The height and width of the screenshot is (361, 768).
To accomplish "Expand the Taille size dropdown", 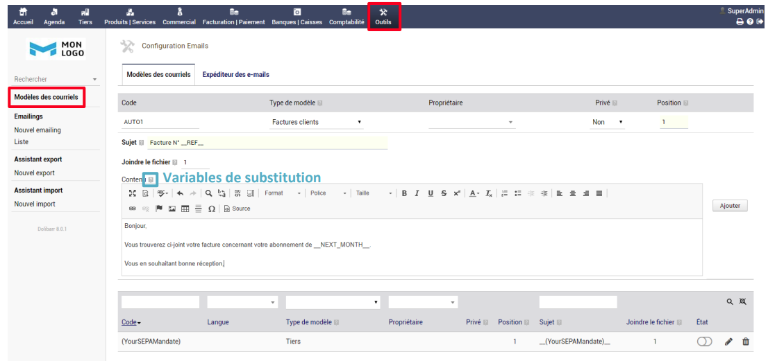I will (x=374, y=193).
